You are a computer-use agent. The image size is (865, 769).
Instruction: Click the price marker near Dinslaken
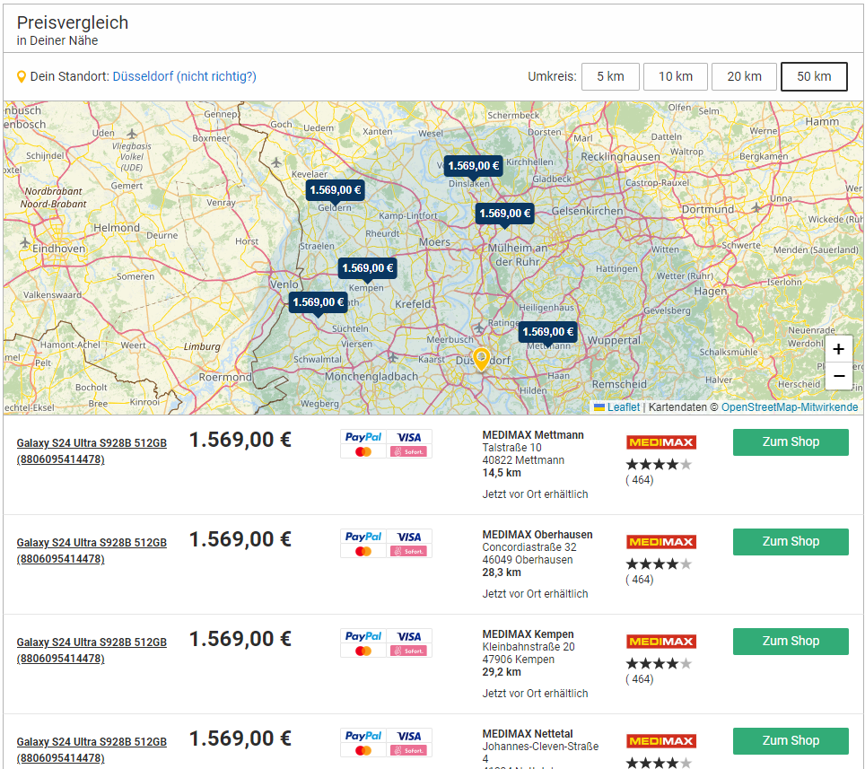pyautogui.click(x=474, y=166)
